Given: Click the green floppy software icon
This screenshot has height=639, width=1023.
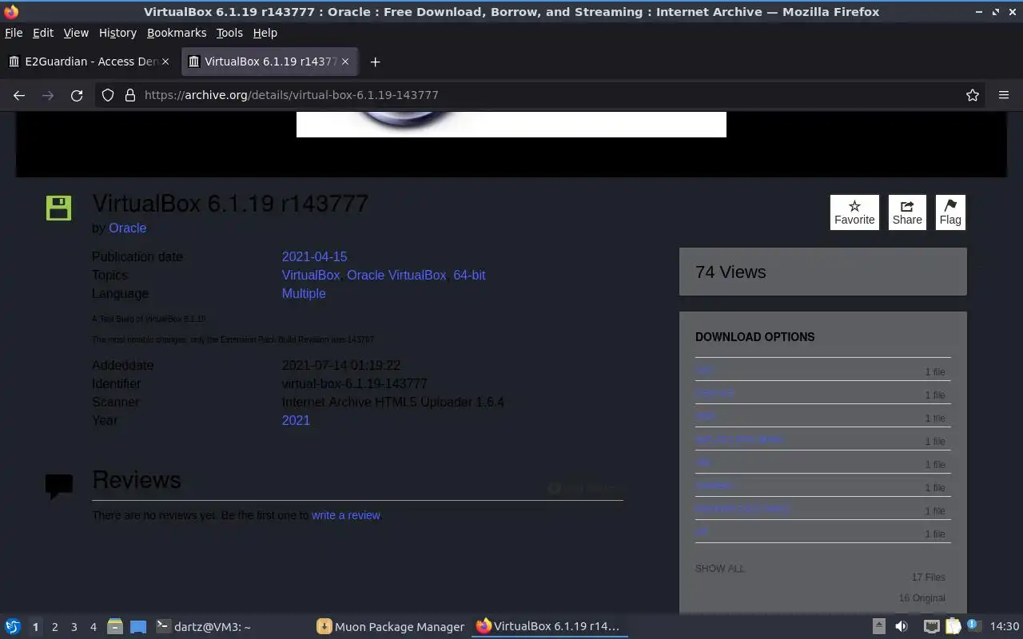Looking at the screenshot, I should coord(58,208).
